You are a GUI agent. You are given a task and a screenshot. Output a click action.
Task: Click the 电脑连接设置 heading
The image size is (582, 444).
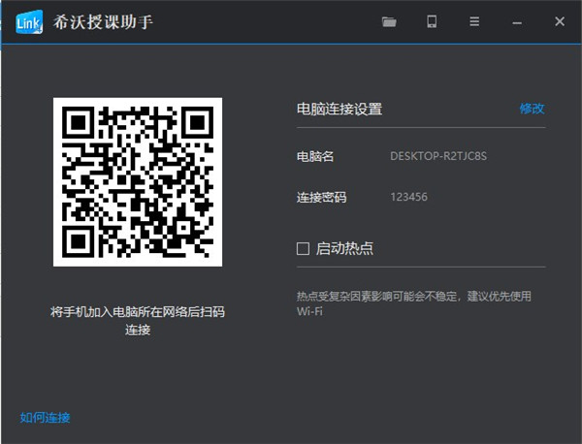pos(339,109)
